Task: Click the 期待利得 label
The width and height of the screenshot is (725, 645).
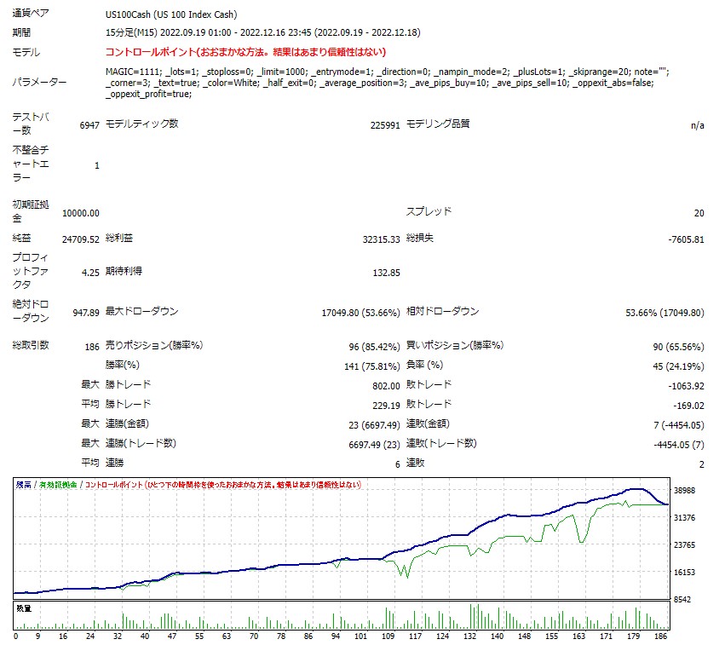Action: [x=124, y=271]
